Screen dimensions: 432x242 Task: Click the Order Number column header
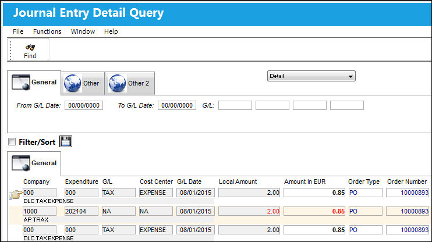[x=406, y=181]
